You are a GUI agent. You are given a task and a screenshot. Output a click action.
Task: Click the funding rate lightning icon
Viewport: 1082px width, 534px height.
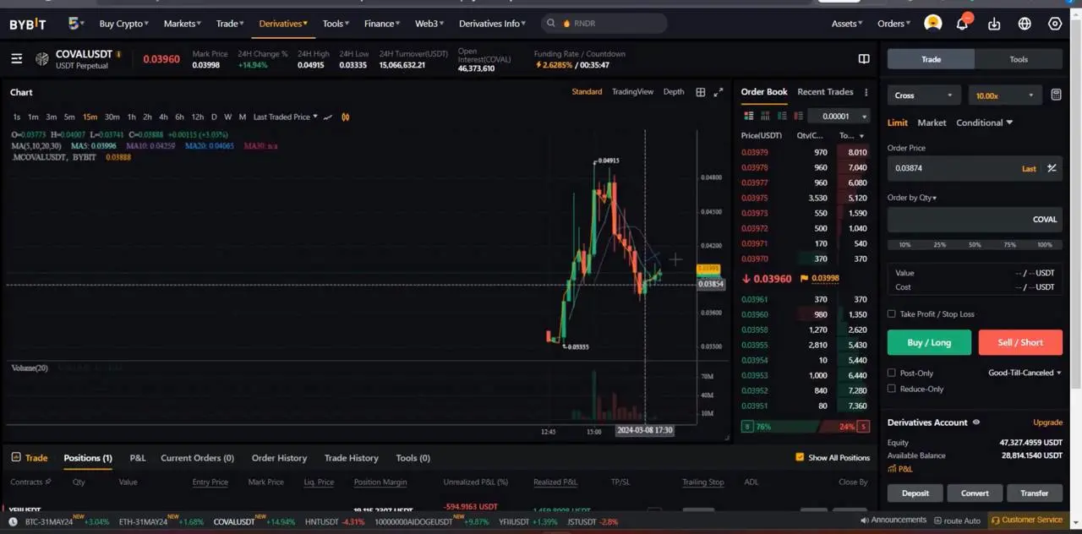point(538,65)
